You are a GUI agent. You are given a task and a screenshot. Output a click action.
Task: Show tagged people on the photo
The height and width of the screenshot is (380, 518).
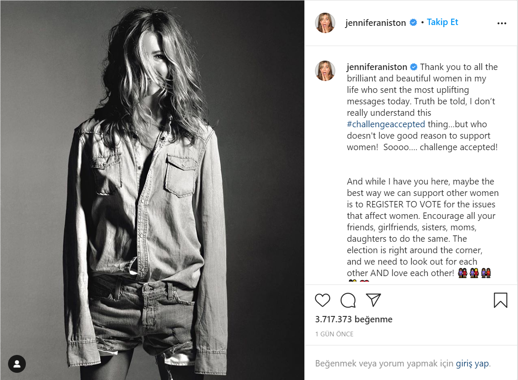click(x=17, y=364)
